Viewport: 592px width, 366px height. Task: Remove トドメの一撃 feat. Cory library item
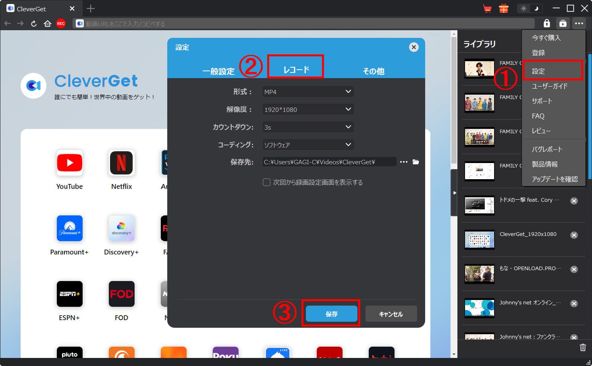click(574, 201)
